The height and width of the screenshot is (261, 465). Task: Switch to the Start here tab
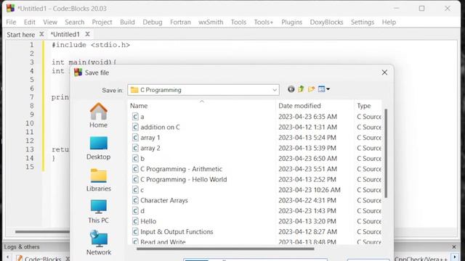[x=21, y=35]
